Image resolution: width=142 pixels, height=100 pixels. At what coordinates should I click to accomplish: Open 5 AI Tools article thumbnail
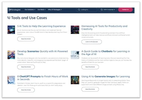11,30
